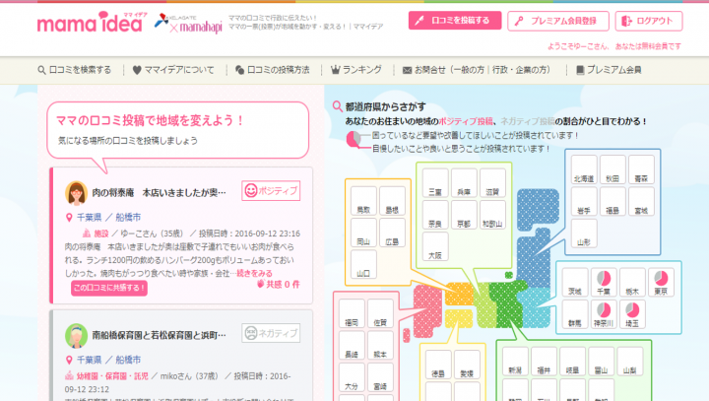709x401 pixels.
Task: Open ママイデアについて in the navigation bar
Action: point(173,70)
